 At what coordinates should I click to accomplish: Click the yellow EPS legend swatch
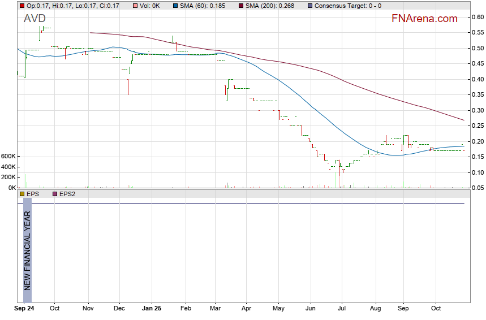pyautogui.click(x=22, y=194)
